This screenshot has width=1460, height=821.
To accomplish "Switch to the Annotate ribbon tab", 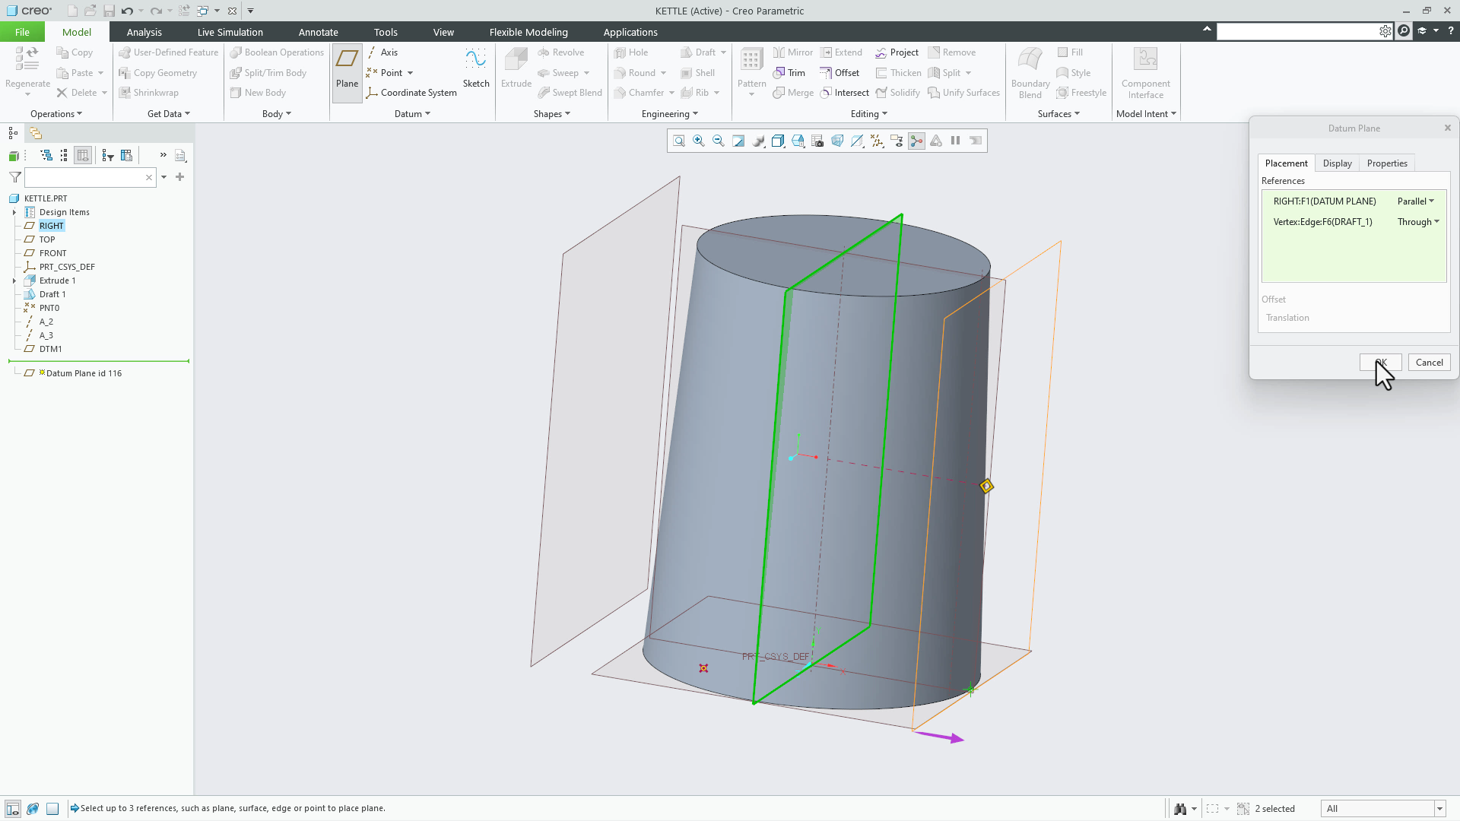I will (x=318, y=32).
